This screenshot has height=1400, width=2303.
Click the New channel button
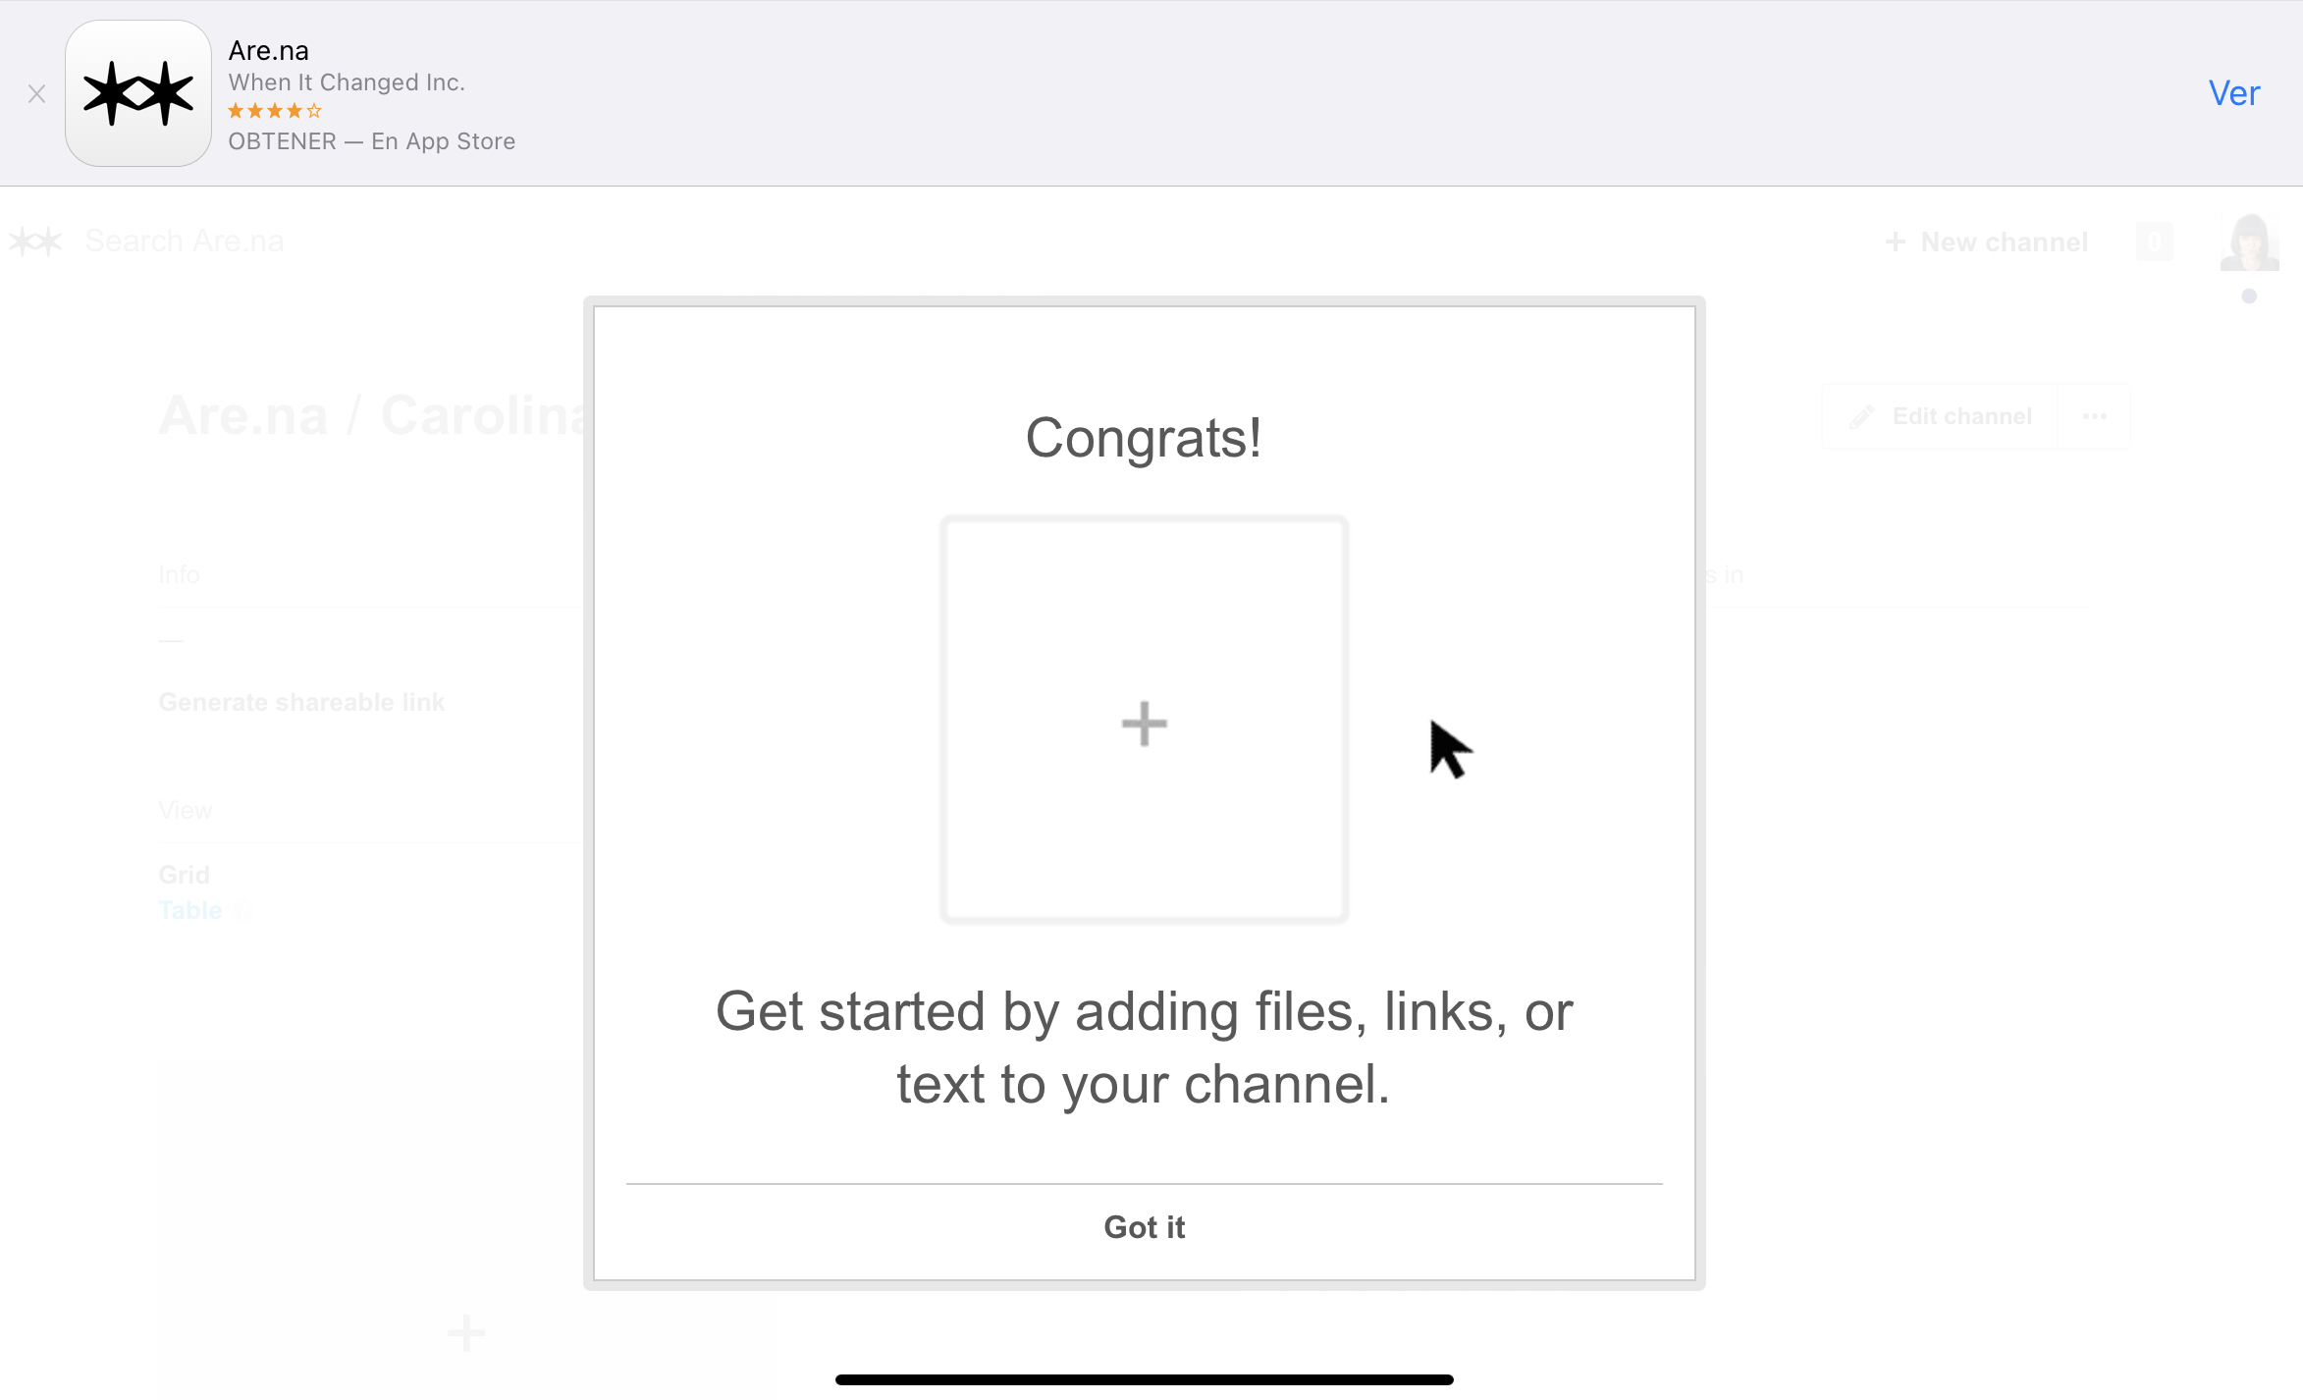pyautogui.click(x=1987, y=242)
